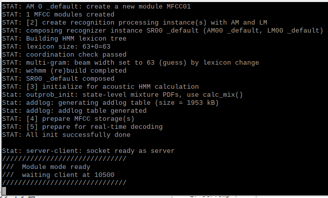The width and height of the screenshot is (328, 198).
Task: Click 'LM00 _default' in the composing recognizer line
Action: click(293, 31)
